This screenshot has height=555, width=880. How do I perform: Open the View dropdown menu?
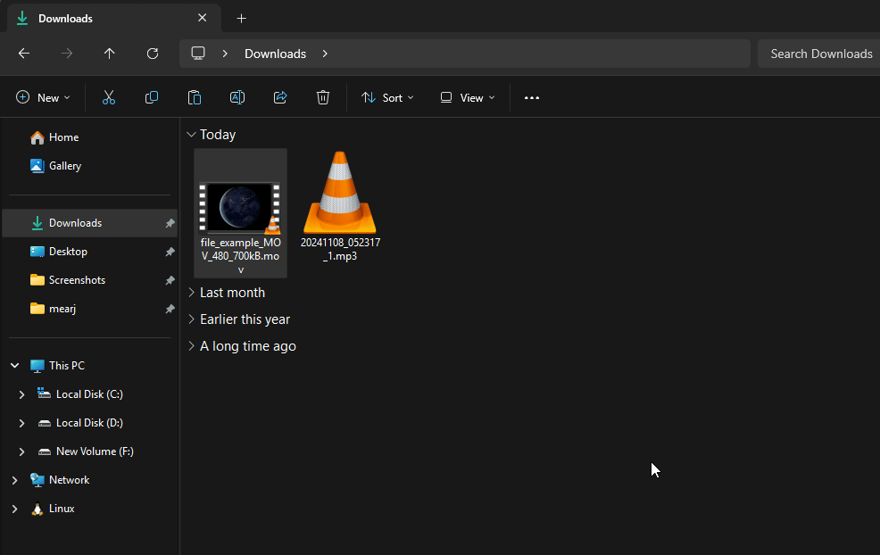pyautogui.click(x=468, y=97)
